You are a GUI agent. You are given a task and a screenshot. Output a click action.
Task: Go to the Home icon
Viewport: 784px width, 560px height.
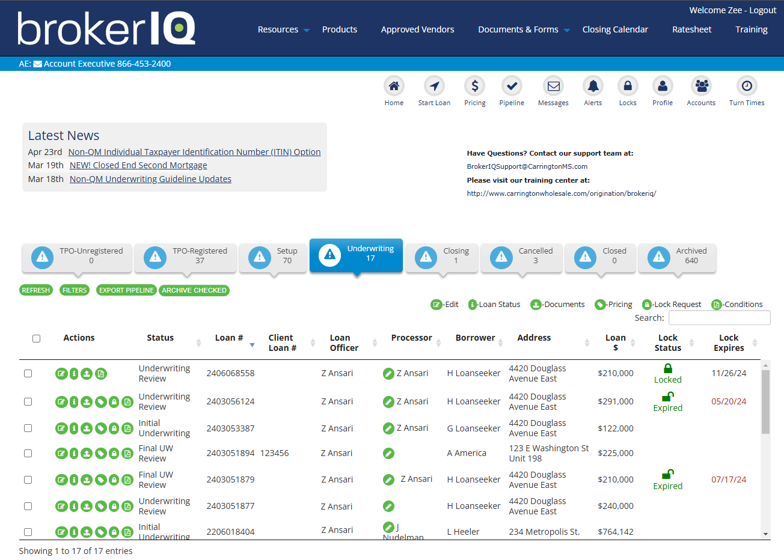394,86
